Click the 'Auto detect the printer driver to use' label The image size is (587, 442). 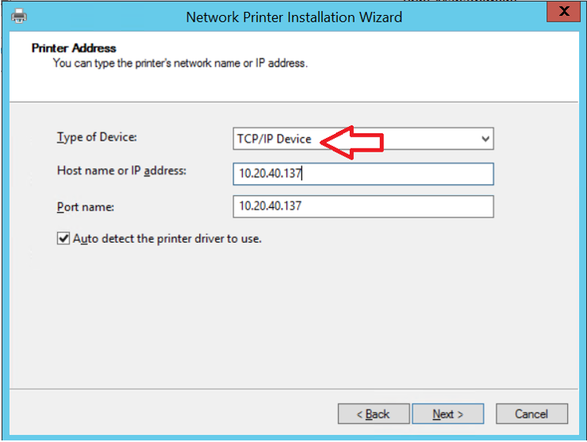pyautogui.click(x=167, y=238)
